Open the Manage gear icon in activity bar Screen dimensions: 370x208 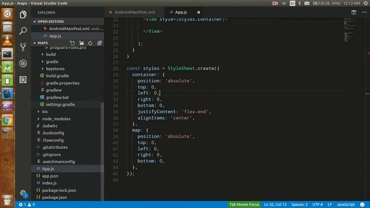(23, 194)
